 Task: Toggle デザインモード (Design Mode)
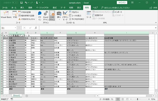(65, 16)
